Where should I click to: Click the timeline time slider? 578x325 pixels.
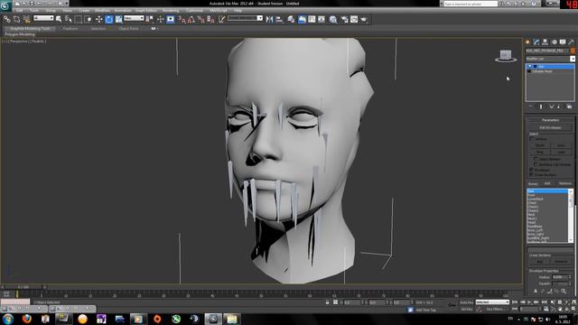23,287
